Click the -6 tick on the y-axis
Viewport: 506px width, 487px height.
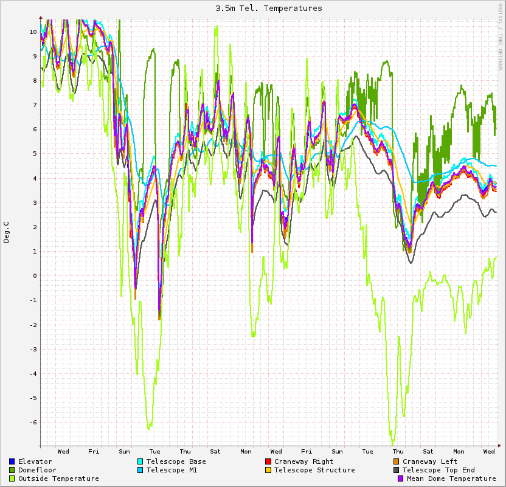(33, 422)
